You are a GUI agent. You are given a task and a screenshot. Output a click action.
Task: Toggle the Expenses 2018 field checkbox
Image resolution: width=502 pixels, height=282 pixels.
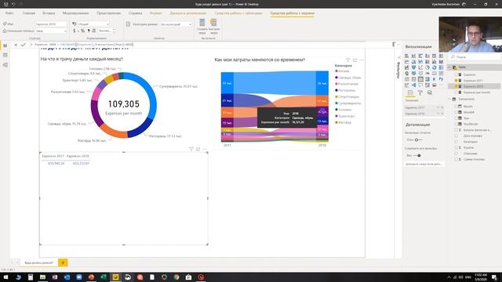tap(457, 86)
